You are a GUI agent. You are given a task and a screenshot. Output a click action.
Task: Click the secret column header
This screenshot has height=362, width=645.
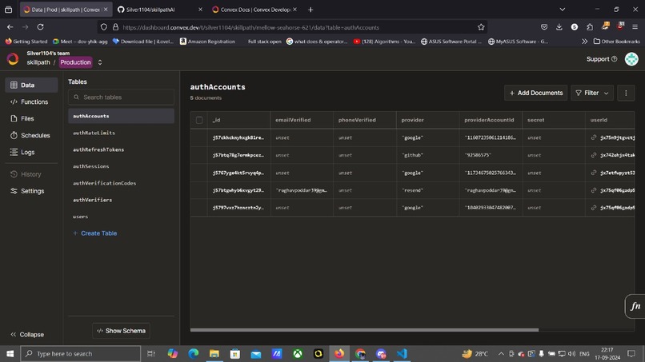(553, 120)
